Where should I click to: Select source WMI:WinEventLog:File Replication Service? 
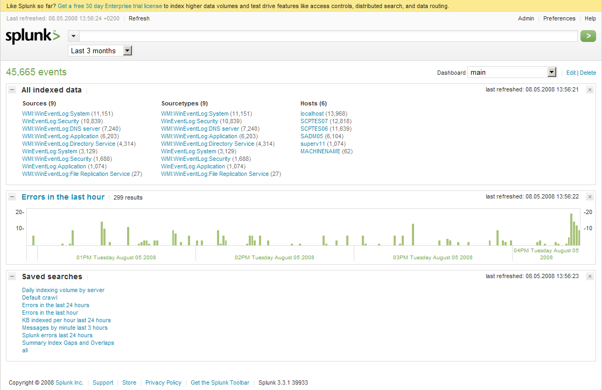[x=75, y=174]
